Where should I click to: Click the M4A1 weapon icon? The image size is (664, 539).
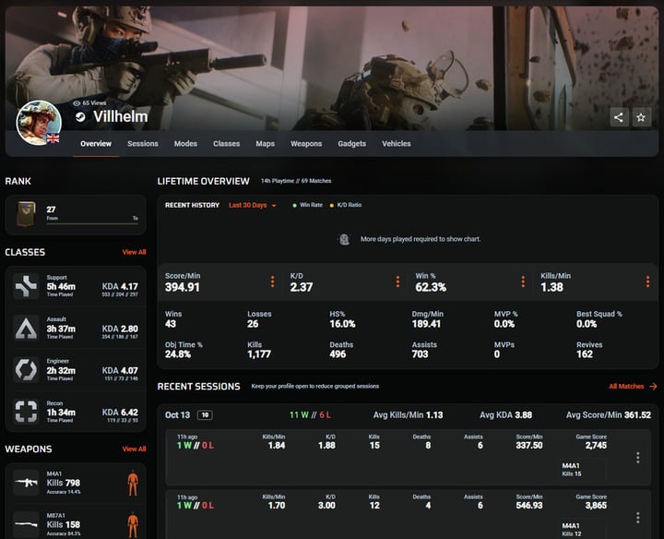(26, 483)
